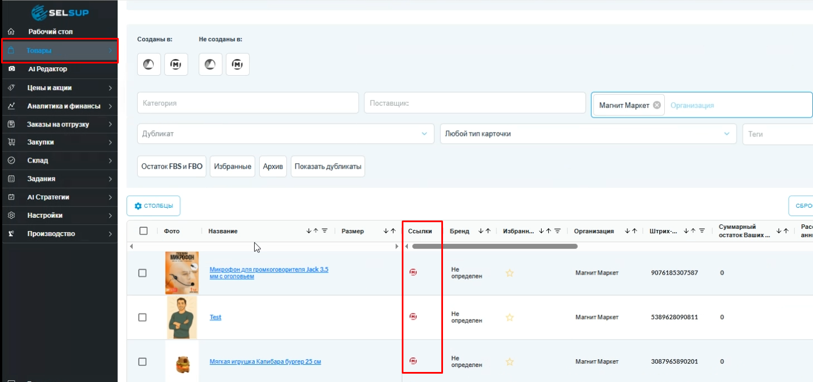Click the table's horizontal scrollbar thumb

pyautogui.click(x=494, y=246)
